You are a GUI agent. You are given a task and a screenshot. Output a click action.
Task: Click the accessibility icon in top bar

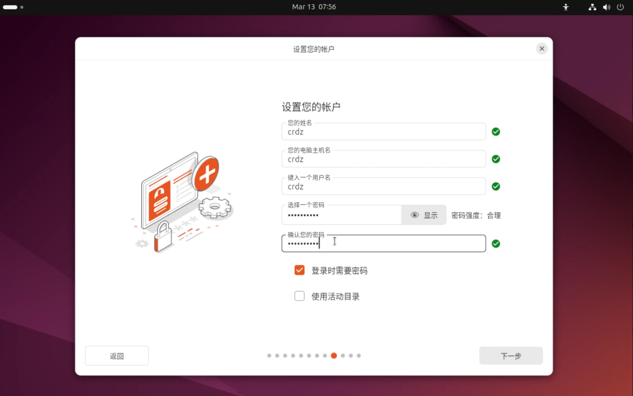[566, 7]
